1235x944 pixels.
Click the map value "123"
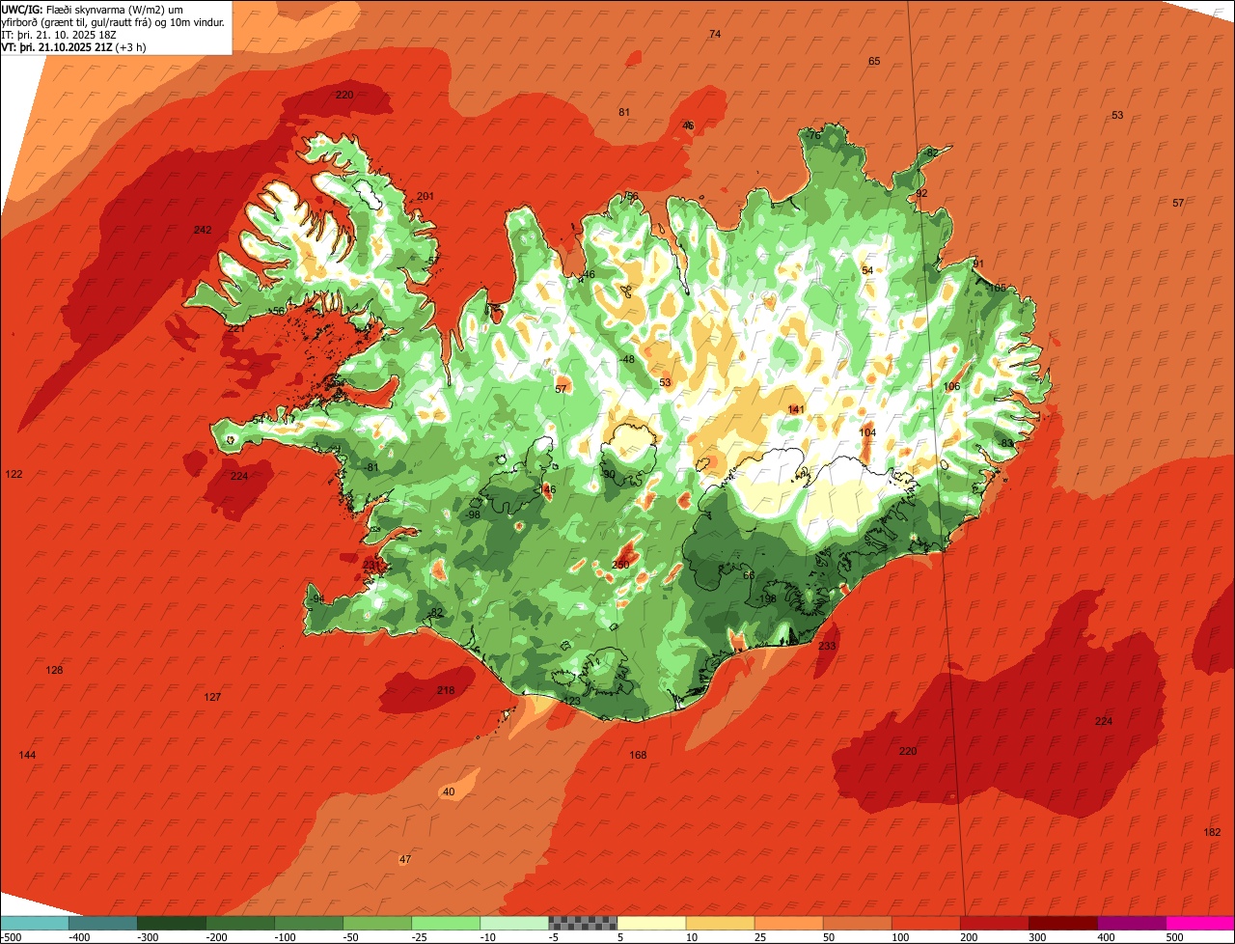[x=572, y=701]
